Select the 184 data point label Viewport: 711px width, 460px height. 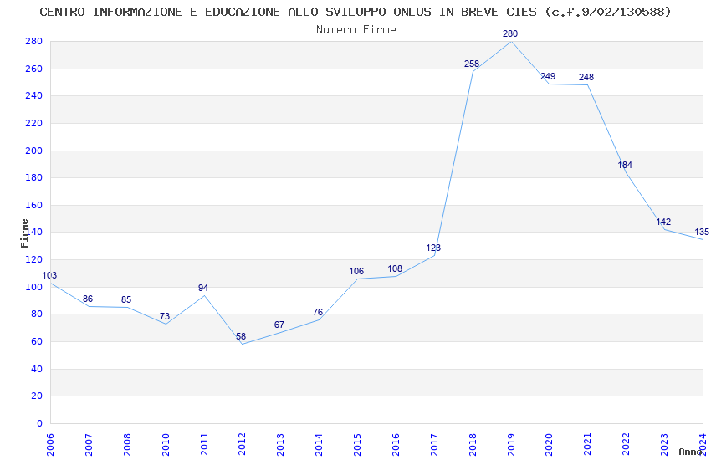click(x=625, y=165)
